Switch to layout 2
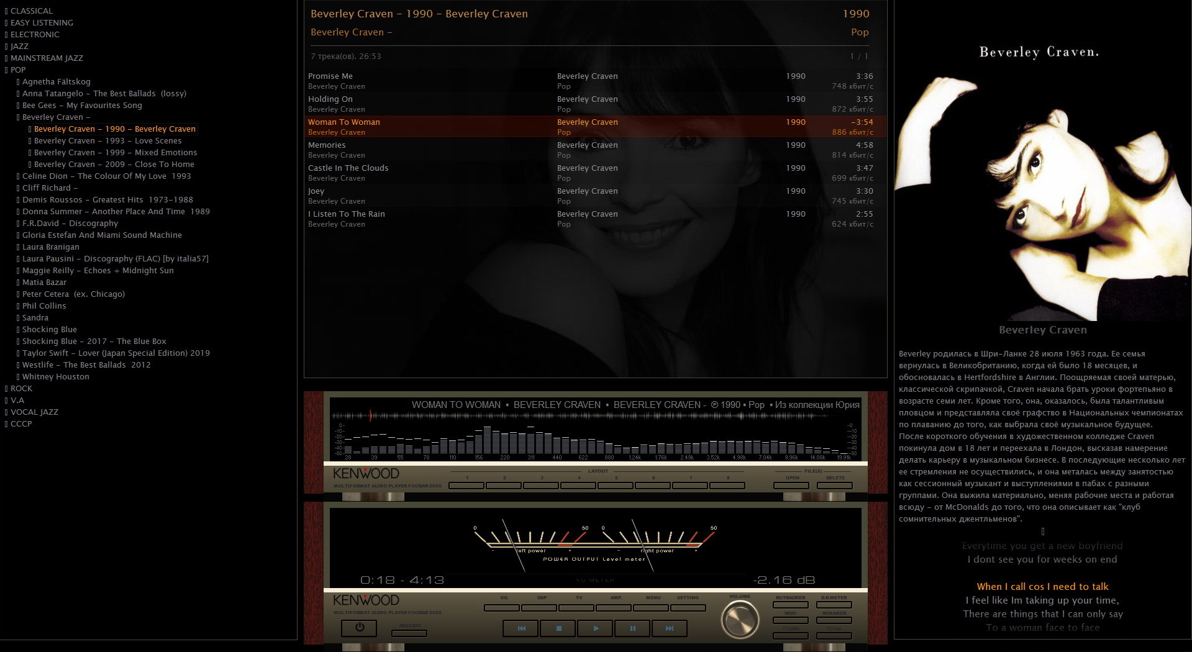The height and width of the screenshot is (652, 1192). point(504,486)
